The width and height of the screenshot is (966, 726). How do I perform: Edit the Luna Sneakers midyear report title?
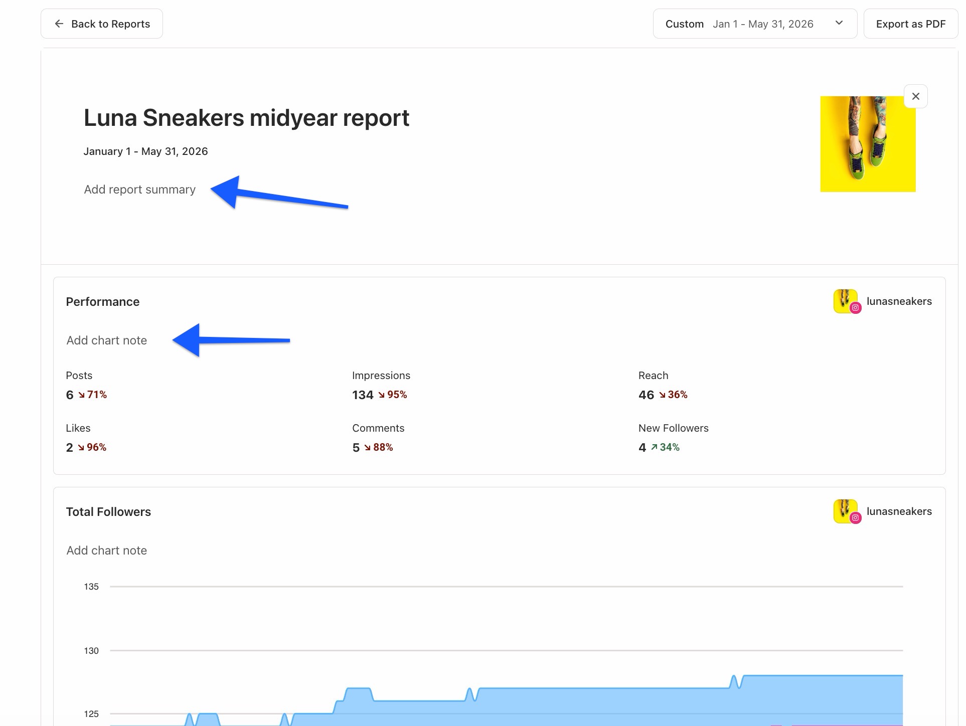pos(246,118)
